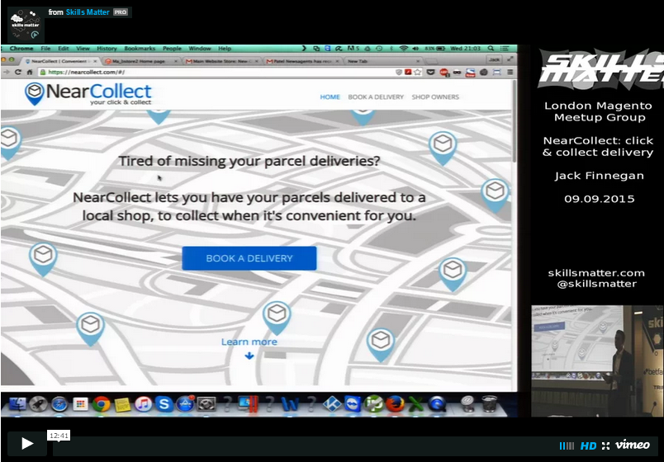Click the Vimeo video progress bar
This screenshot has height=462, width=664.
click(x=303, y=446)
